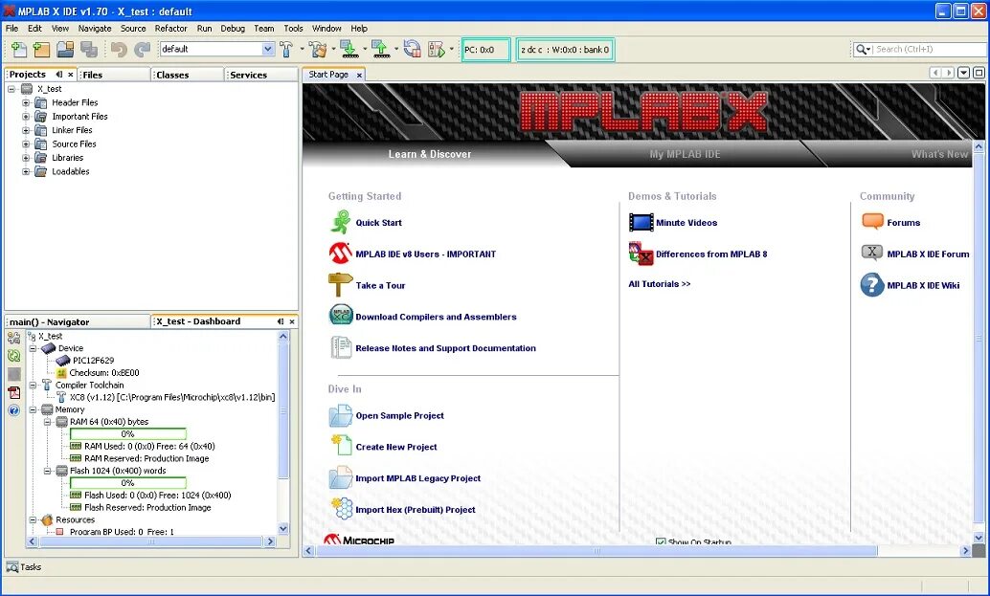Click the RAM usage 0% progress bar
990x596 pixels.
click(127, 434)
